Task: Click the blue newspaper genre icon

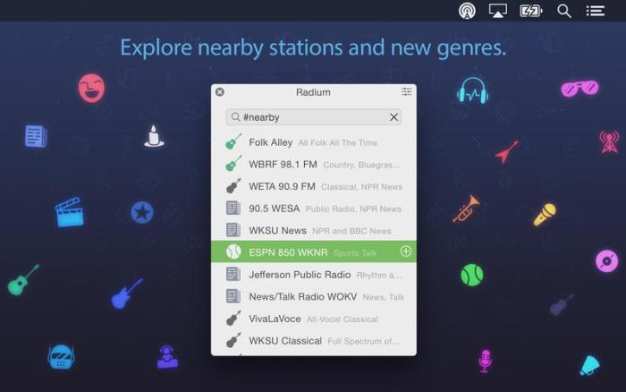Action: (36, 136)
